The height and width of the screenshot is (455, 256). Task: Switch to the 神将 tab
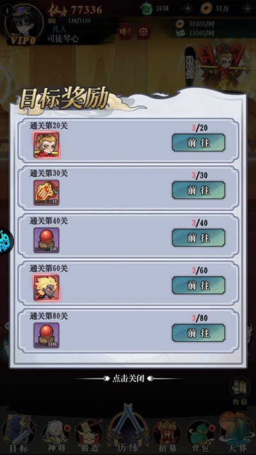(x=56, y=436)
